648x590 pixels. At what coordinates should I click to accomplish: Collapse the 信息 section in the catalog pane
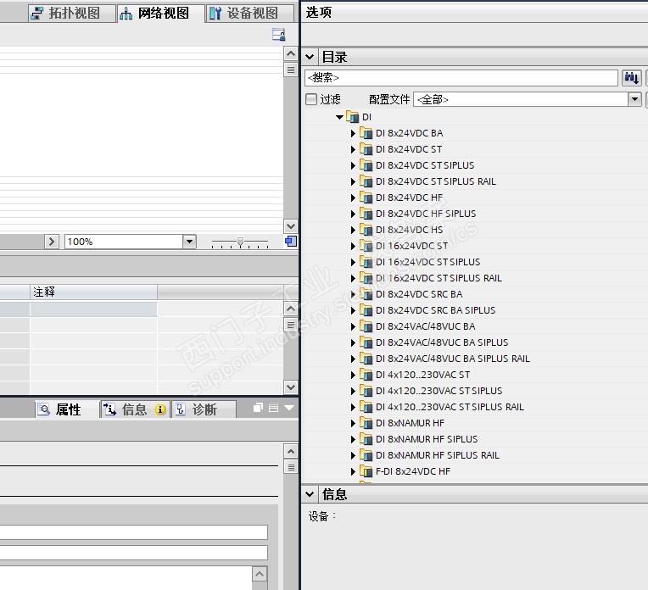(x=310, y=493)
